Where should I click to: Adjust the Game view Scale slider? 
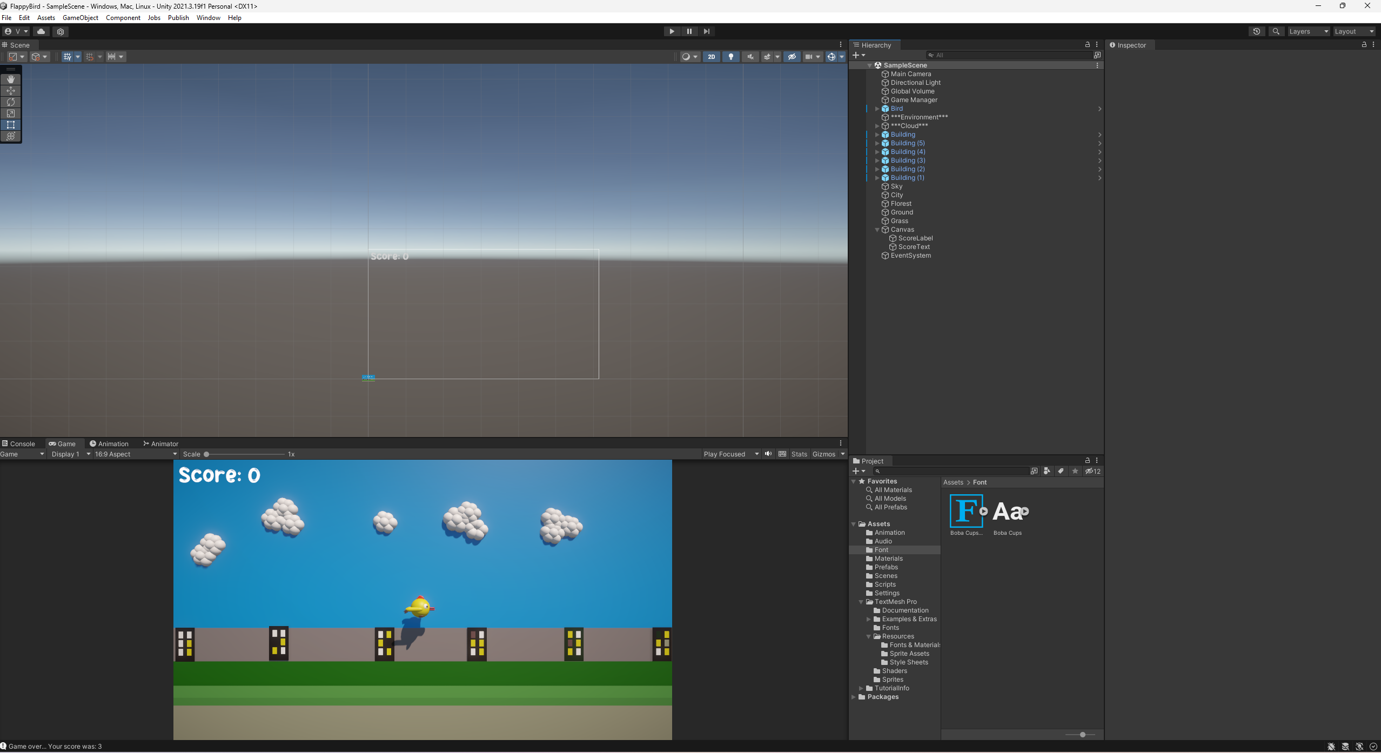pos(205,454)
